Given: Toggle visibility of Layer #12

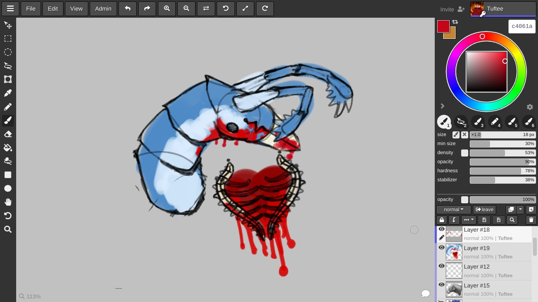Looking at the screenshot, I should pos(441,266).
